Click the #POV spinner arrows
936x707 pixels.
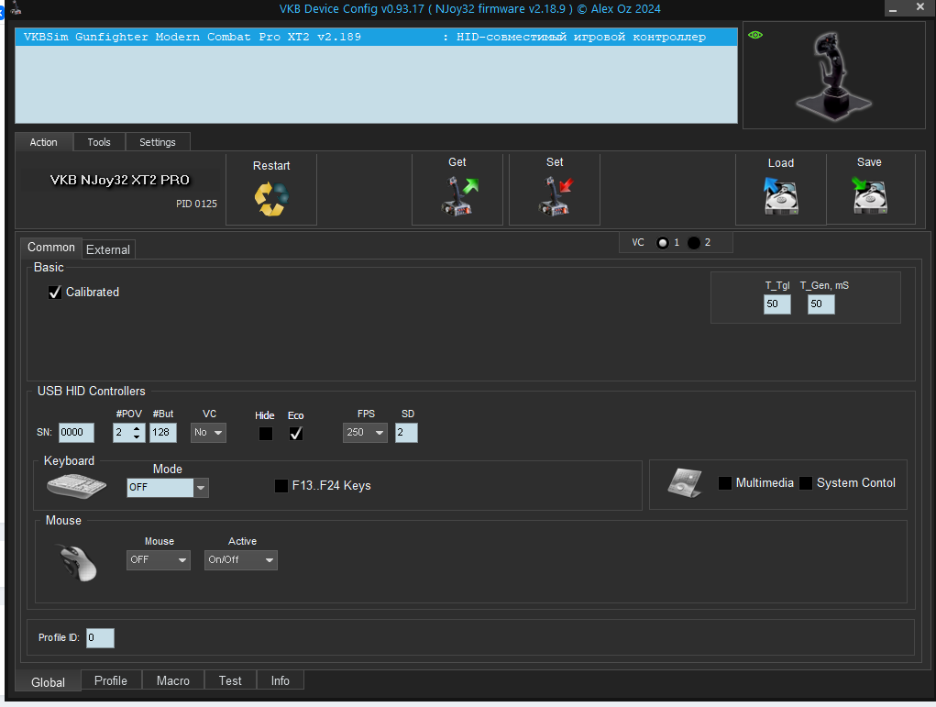[137, 432]
